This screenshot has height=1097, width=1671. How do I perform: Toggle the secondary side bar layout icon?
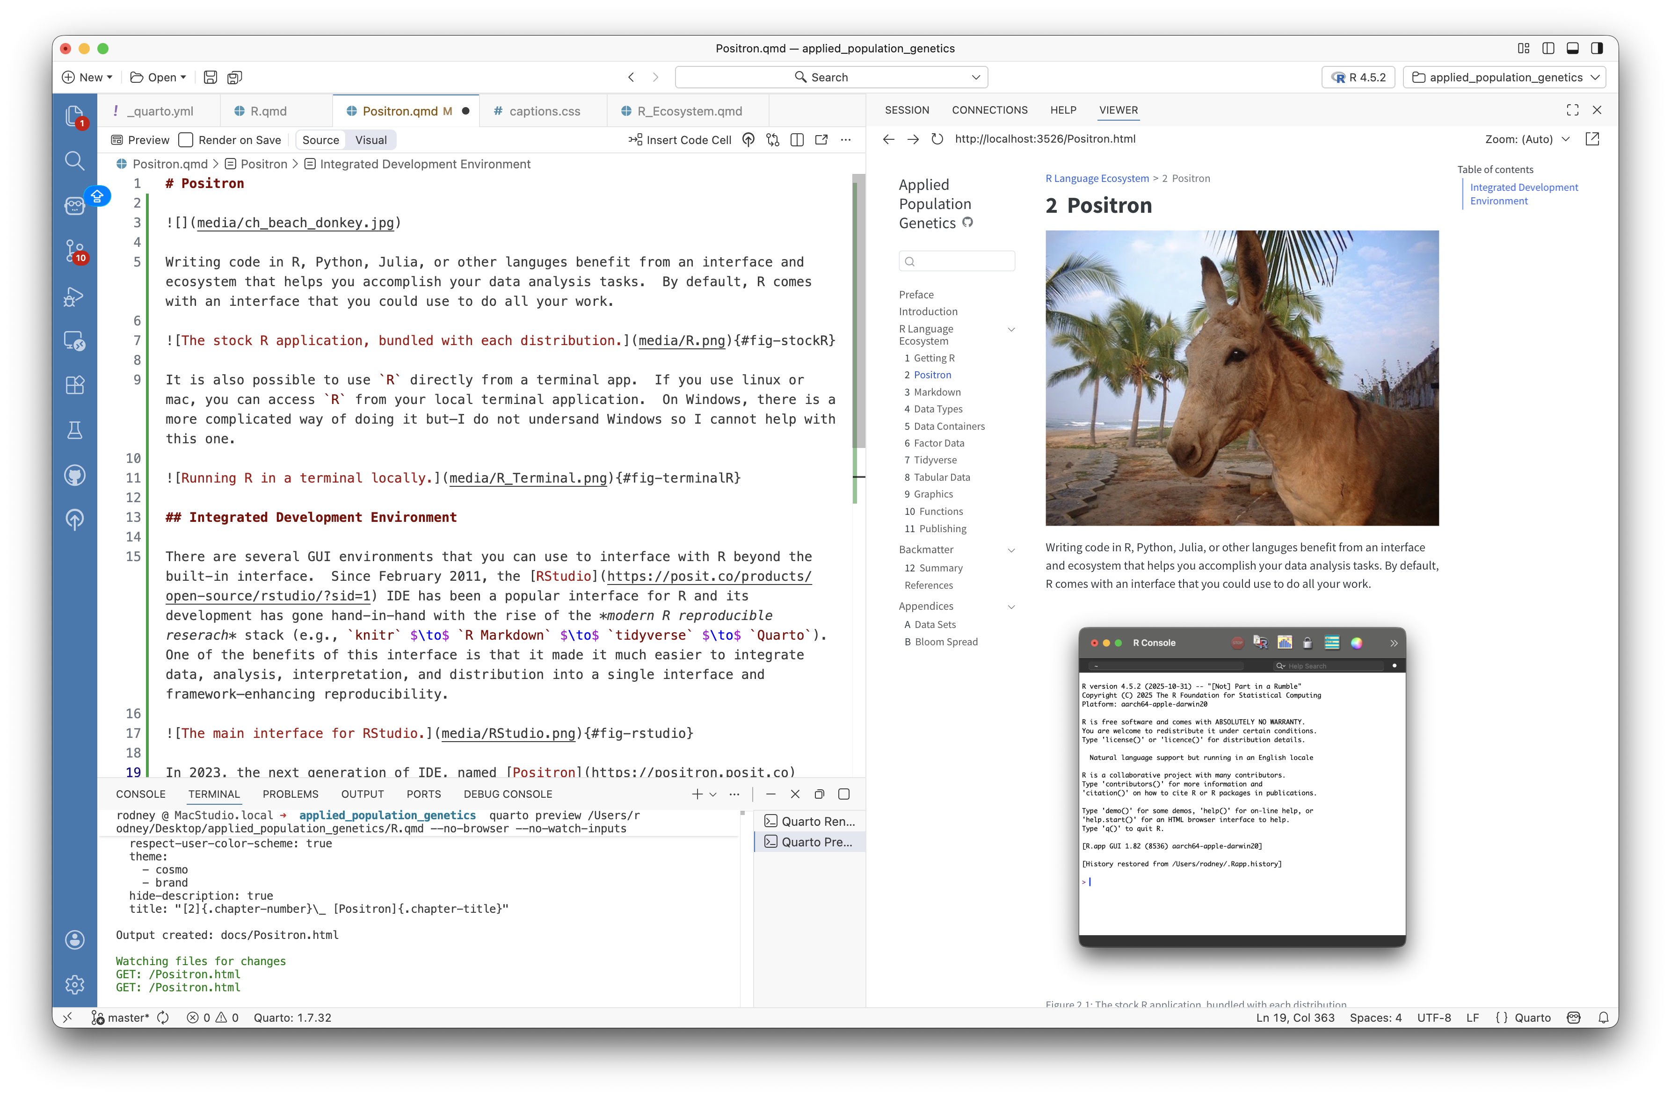pos(1597,49)
